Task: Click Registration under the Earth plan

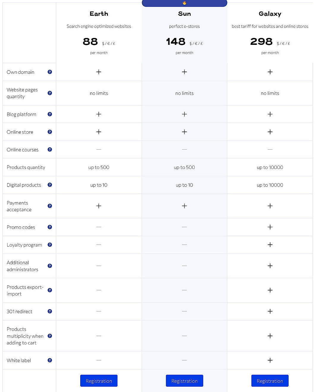Action: pyautogui.click(x=99, y=380)
